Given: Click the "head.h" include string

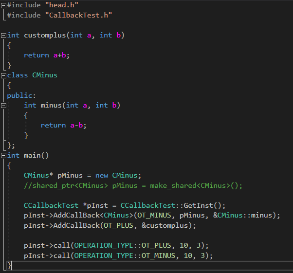Looking at the screenshot, I should [62, 5].
